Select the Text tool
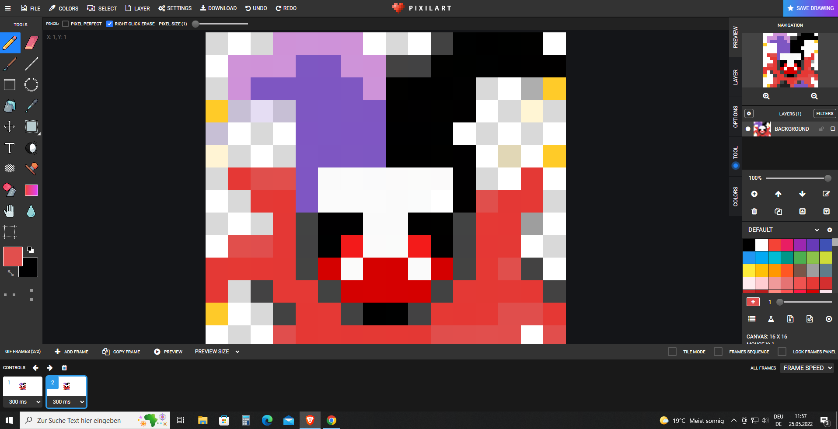This screenshot has height=429, width=838. [x=10, y=148]
